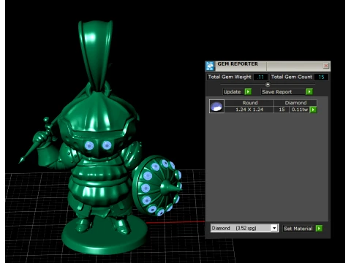Click the green arrow next to 0.11tw
The image size is (351, 263).
[313, 110]
